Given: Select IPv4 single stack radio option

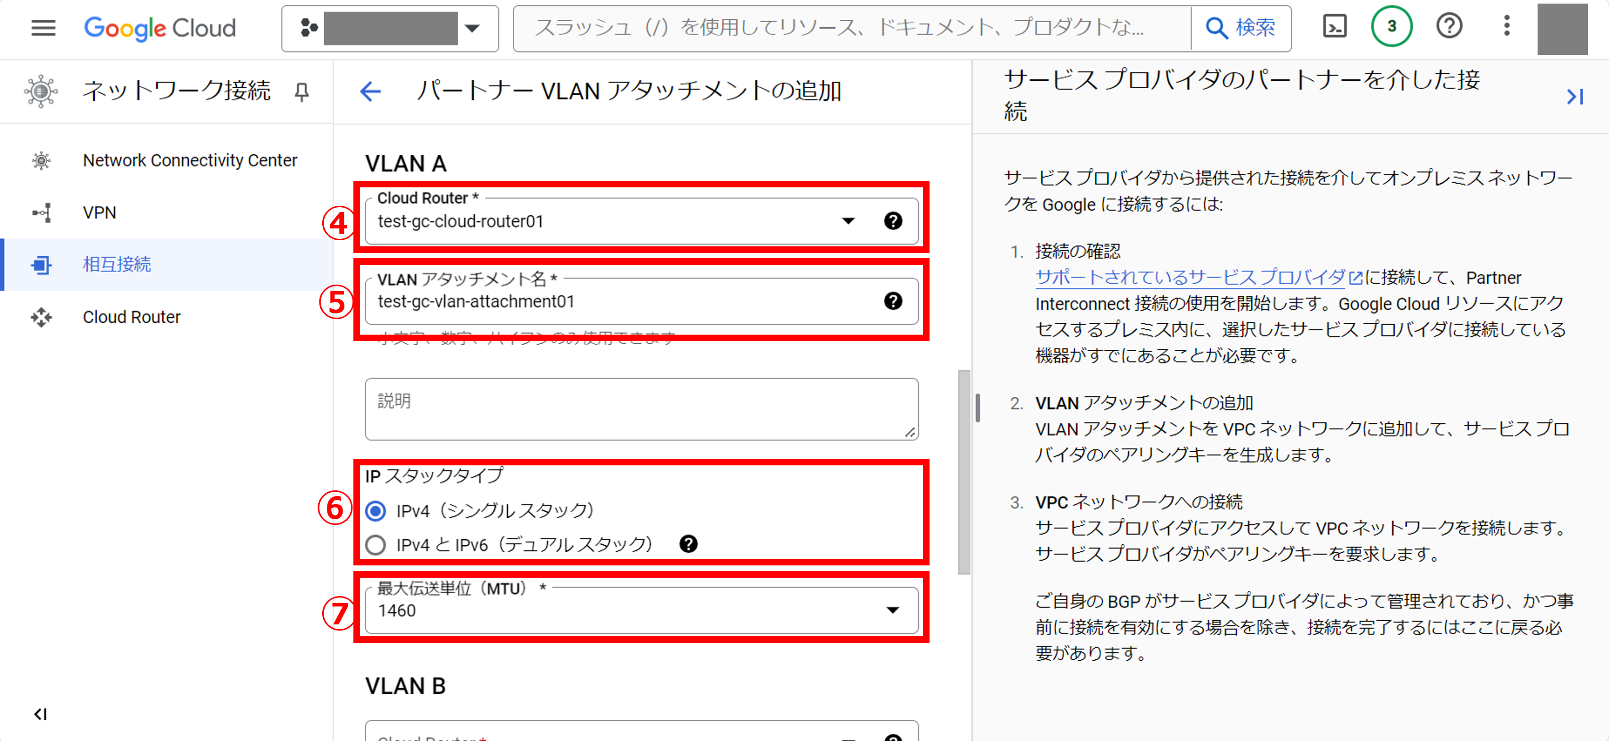Looking at the screenshot, I should click(376, 511).
